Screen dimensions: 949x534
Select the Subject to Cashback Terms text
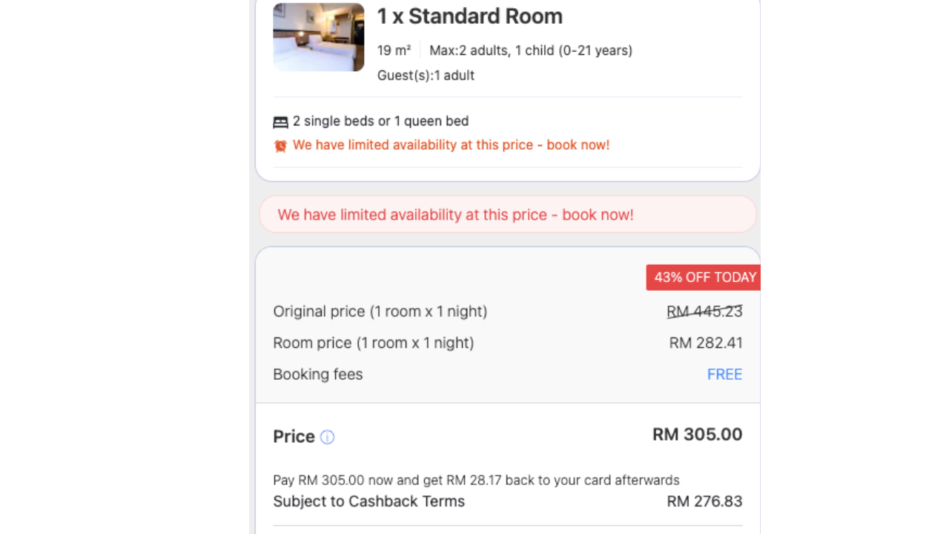368,501
